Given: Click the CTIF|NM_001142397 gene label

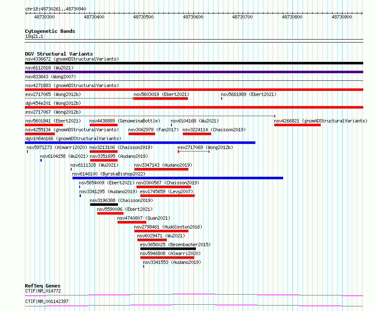Looking at the screenshot, I should 47,301.
